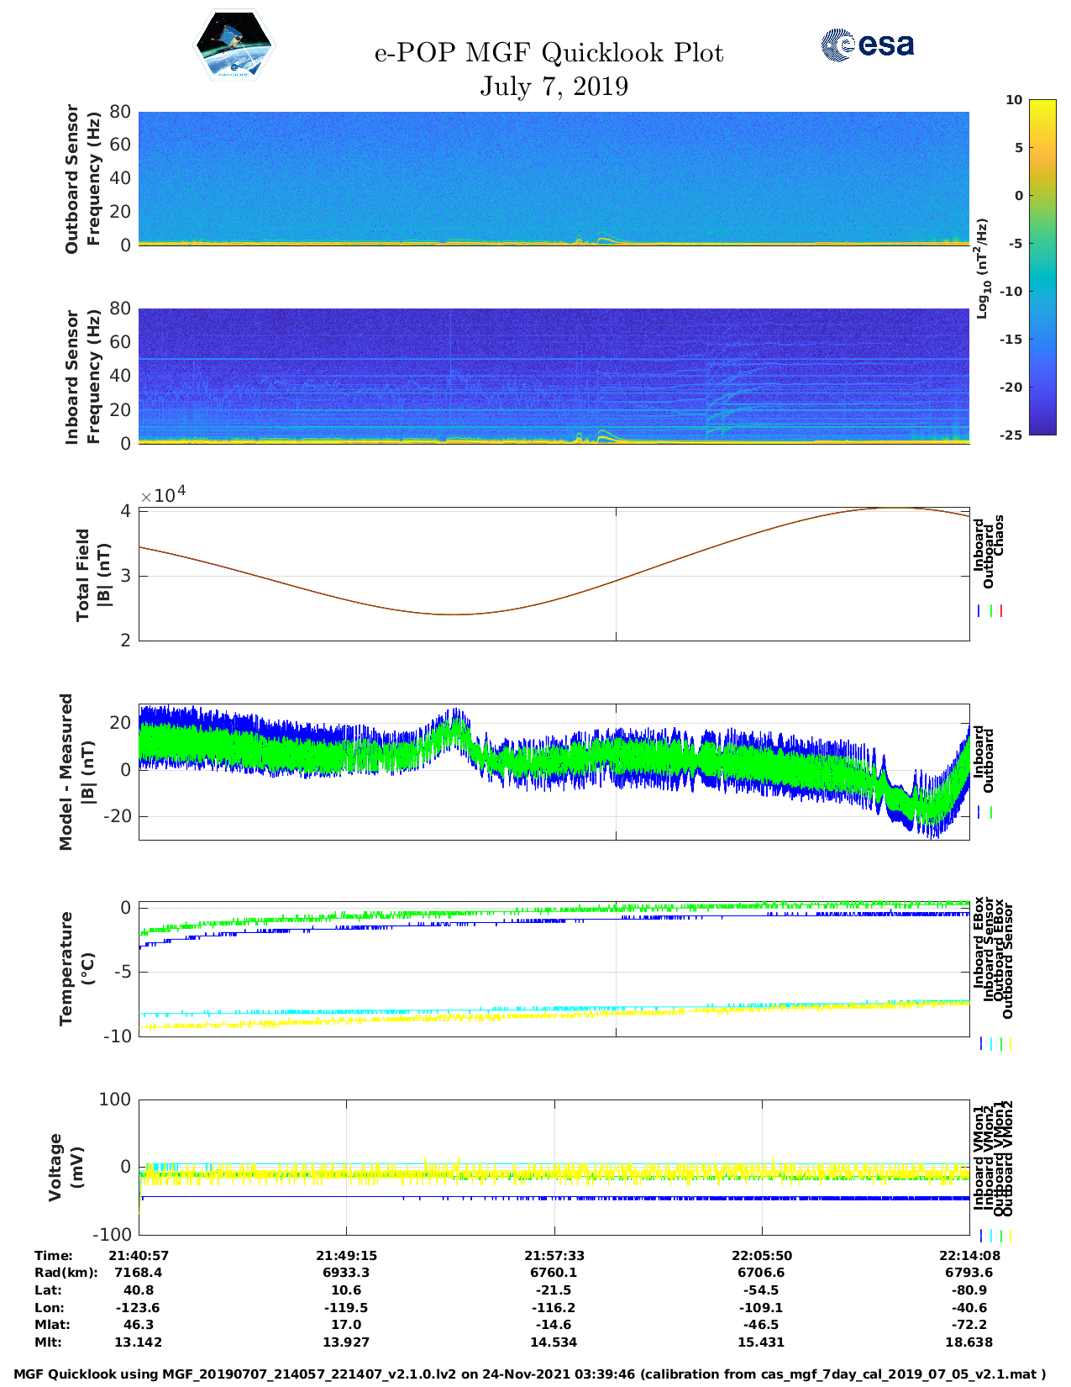Click the CASSIOPE satellite hexagon logo
1071x1387 pixels.
234,46
